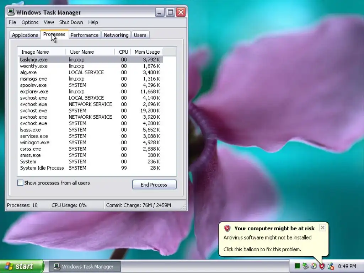Click the red shield icon in the balloon
The image size is (364, 273).
pyautogui.click(x=227, y=229)
